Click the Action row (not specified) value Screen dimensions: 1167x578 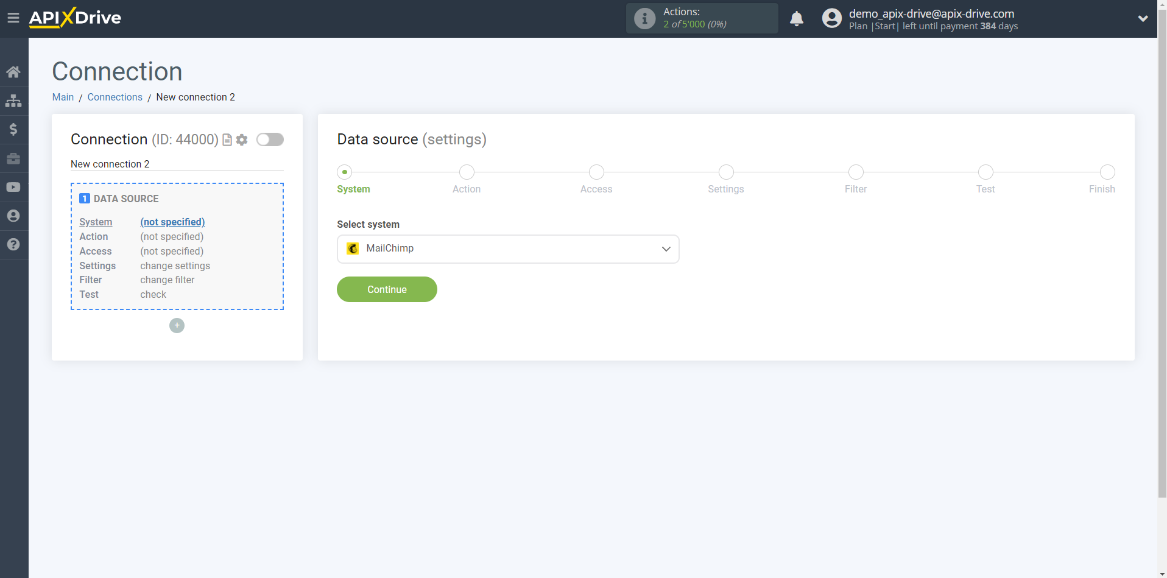172,236
